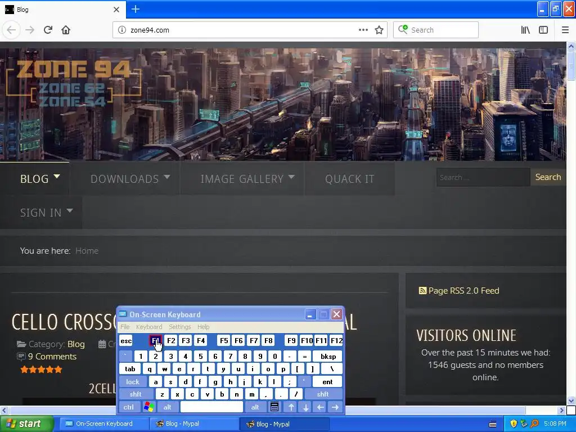Screen dimensions: 576x432
Task: Open the Library icon in browser toolbar
Action: [x=525, y=30]
